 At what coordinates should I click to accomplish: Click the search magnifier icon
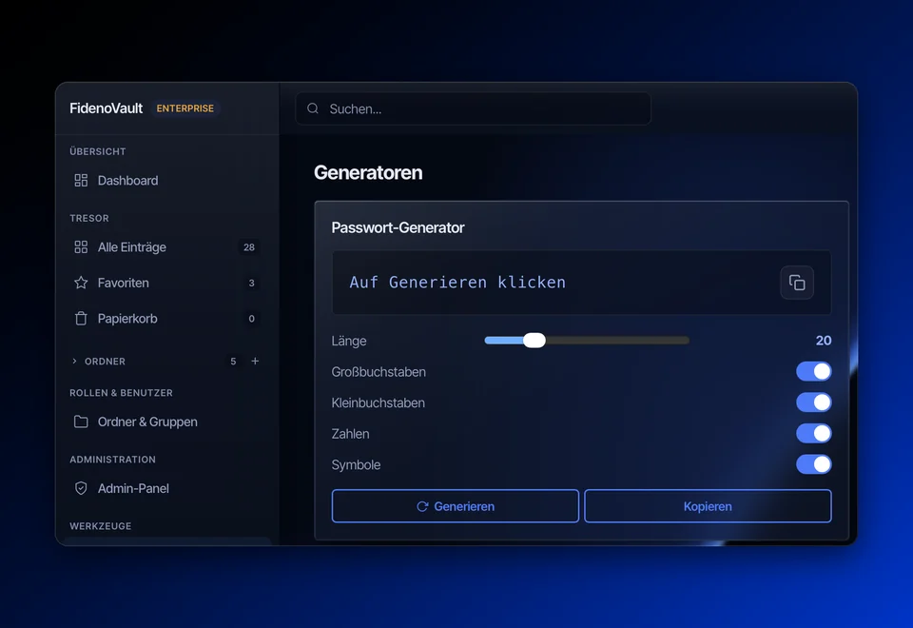point(313,108)
